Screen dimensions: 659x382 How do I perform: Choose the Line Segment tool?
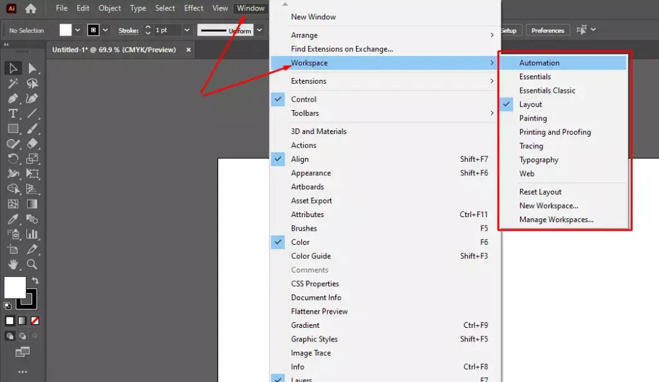32,113
